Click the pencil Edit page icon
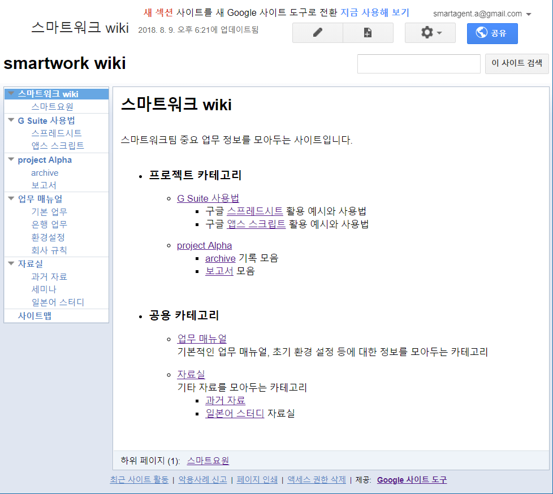Screen dimensions: 553x494 317,32
